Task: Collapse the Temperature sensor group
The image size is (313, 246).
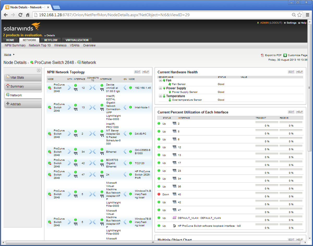Action: click(x=160, y=96)
